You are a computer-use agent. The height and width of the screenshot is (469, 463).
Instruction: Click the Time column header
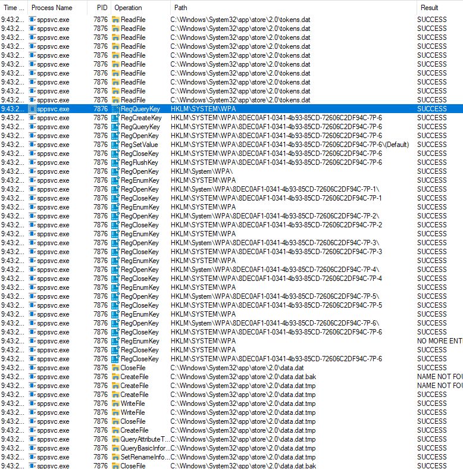[x=13, y=8]
